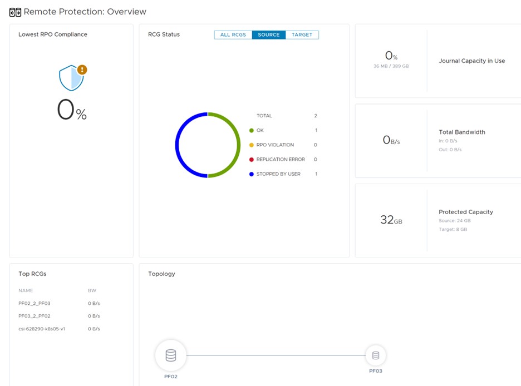This screenshot has height=386, width=521.
Task: Open the PF03_2_PF02 RCG entry
Action: [34, 316]
